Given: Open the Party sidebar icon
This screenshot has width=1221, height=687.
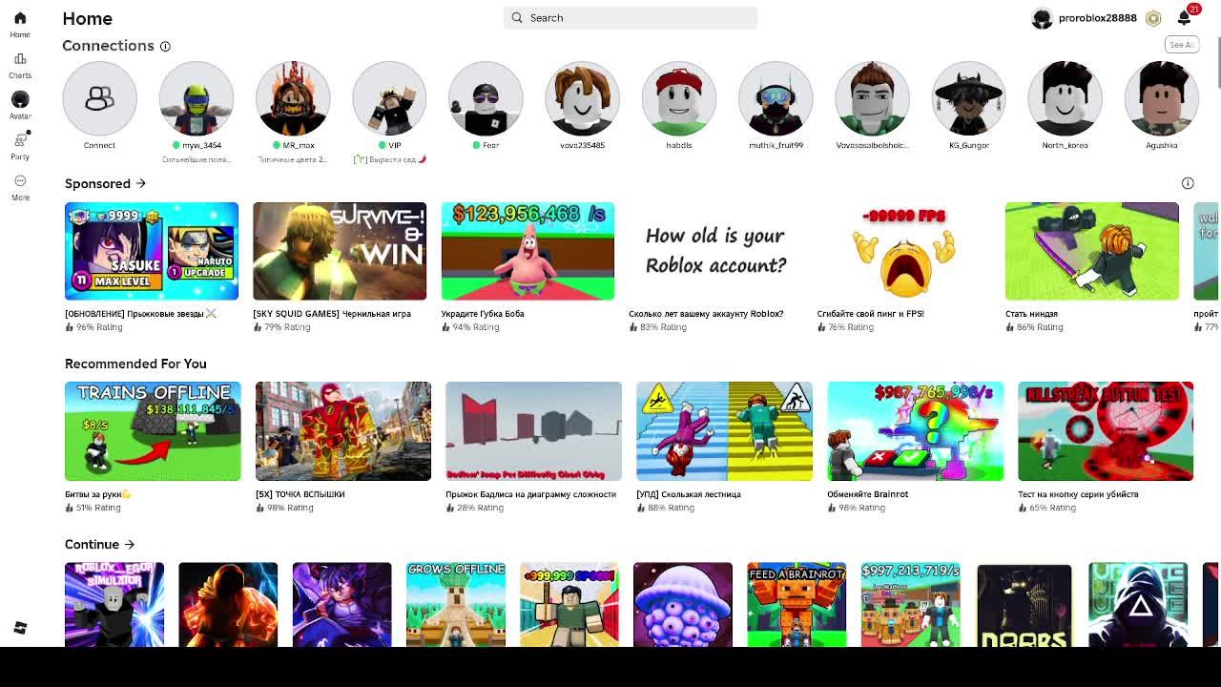Looking at the screenshot, I should tap(20, 140).
